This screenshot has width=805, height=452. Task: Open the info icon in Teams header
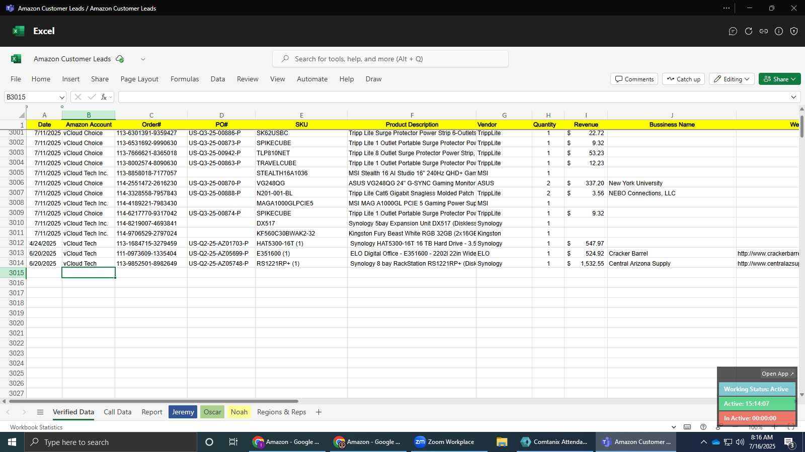pos(779,31)
